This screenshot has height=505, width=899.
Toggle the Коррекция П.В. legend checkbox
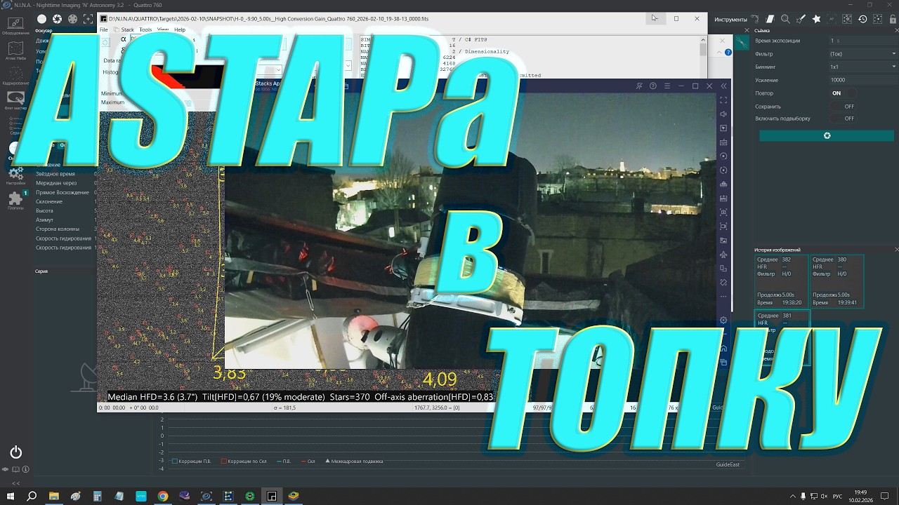175,462
